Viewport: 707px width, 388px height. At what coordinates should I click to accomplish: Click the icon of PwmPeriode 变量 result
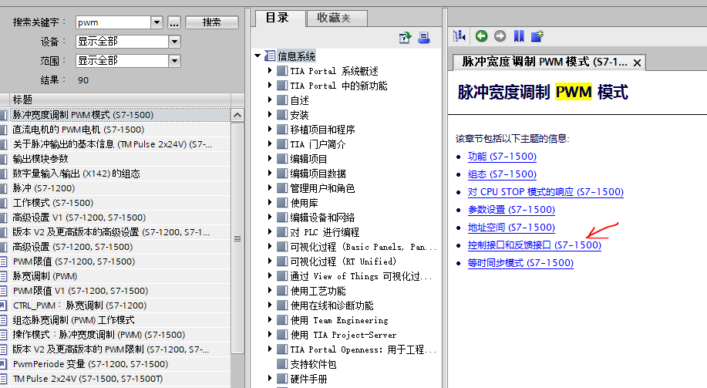coord(3,364)
